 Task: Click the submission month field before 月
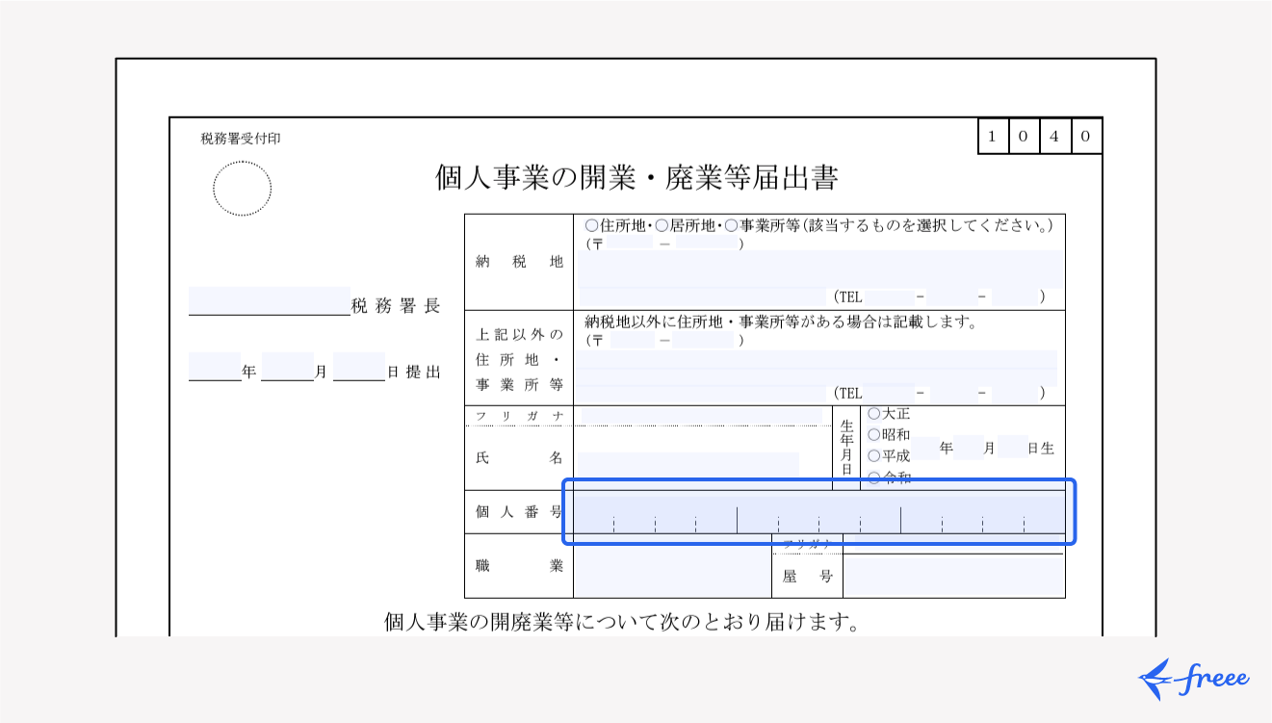287,367
